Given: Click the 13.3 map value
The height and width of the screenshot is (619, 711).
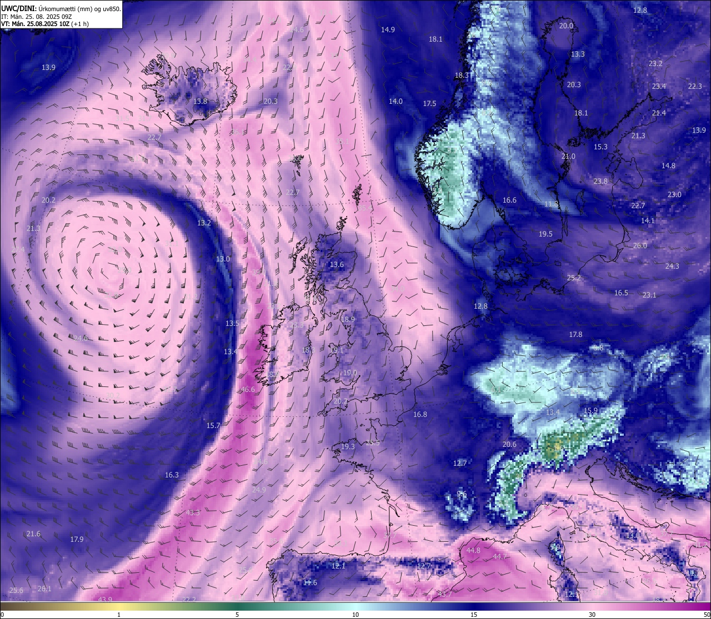Looking at the screenshot, I should 578,54.
